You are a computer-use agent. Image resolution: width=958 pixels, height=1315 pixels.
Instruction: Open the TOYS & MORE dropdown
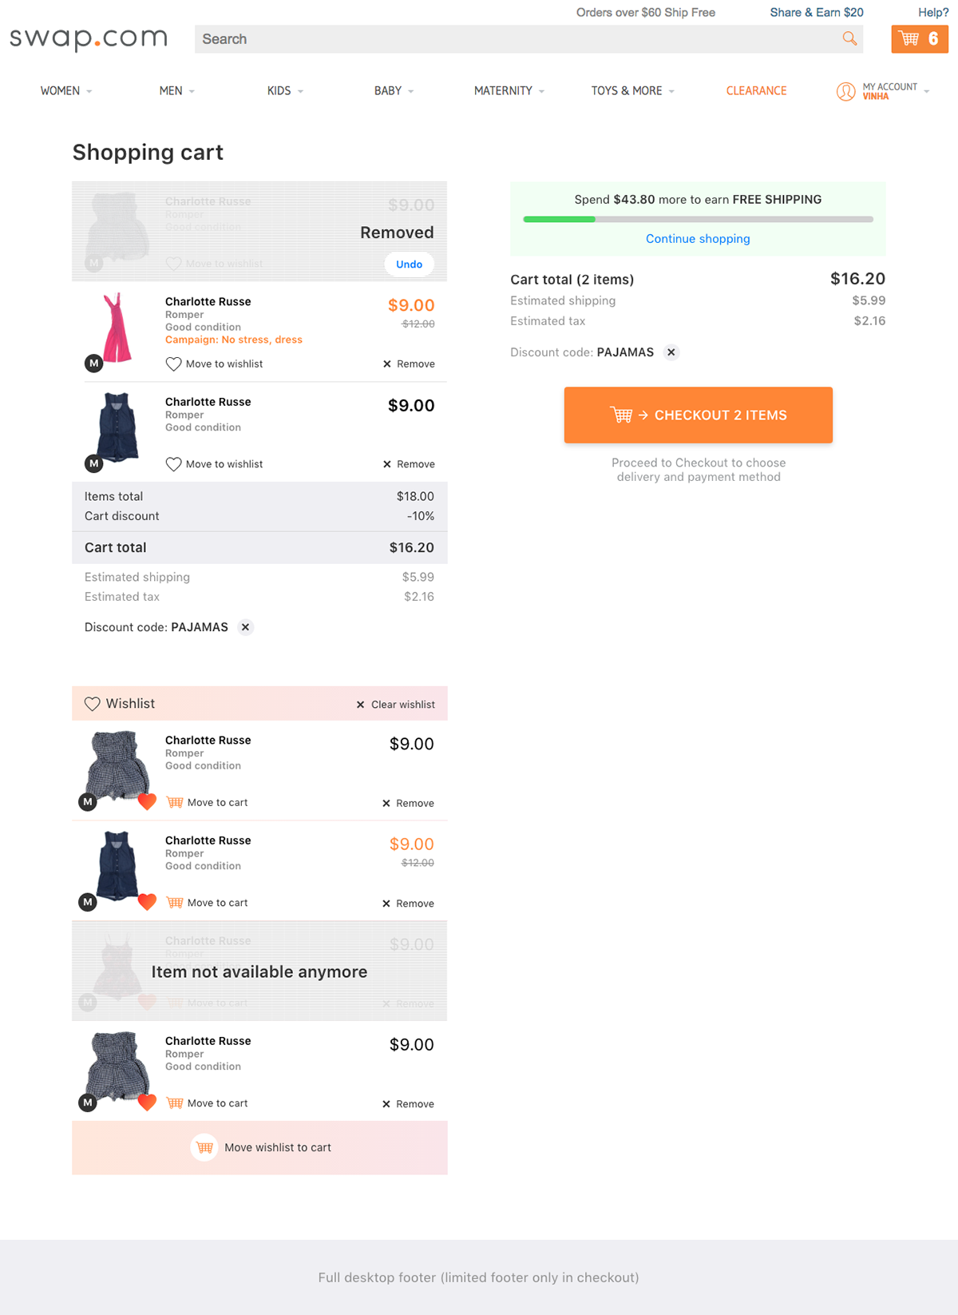click(x=633, y=91)
